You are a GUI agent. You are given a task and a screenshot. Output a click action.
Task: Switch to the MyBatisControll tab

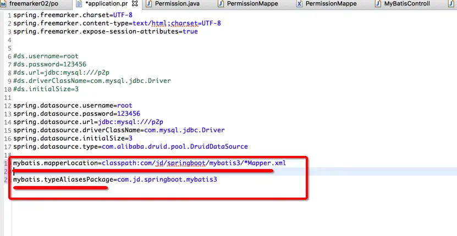(x=403, y=4)
